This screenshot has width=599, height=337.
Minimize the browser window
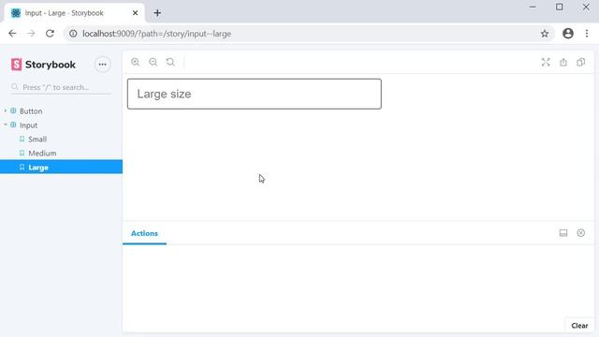[533, 7]
